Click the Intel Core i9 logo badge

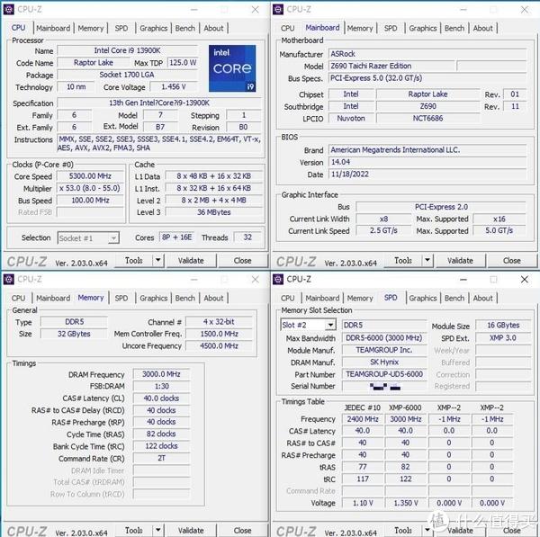tap(232, 68)
